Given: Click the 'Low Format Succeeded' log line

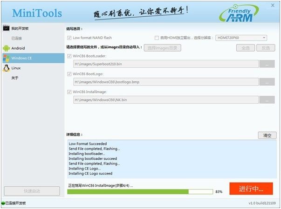Looking at the screenshot, I should coord(88,144).
